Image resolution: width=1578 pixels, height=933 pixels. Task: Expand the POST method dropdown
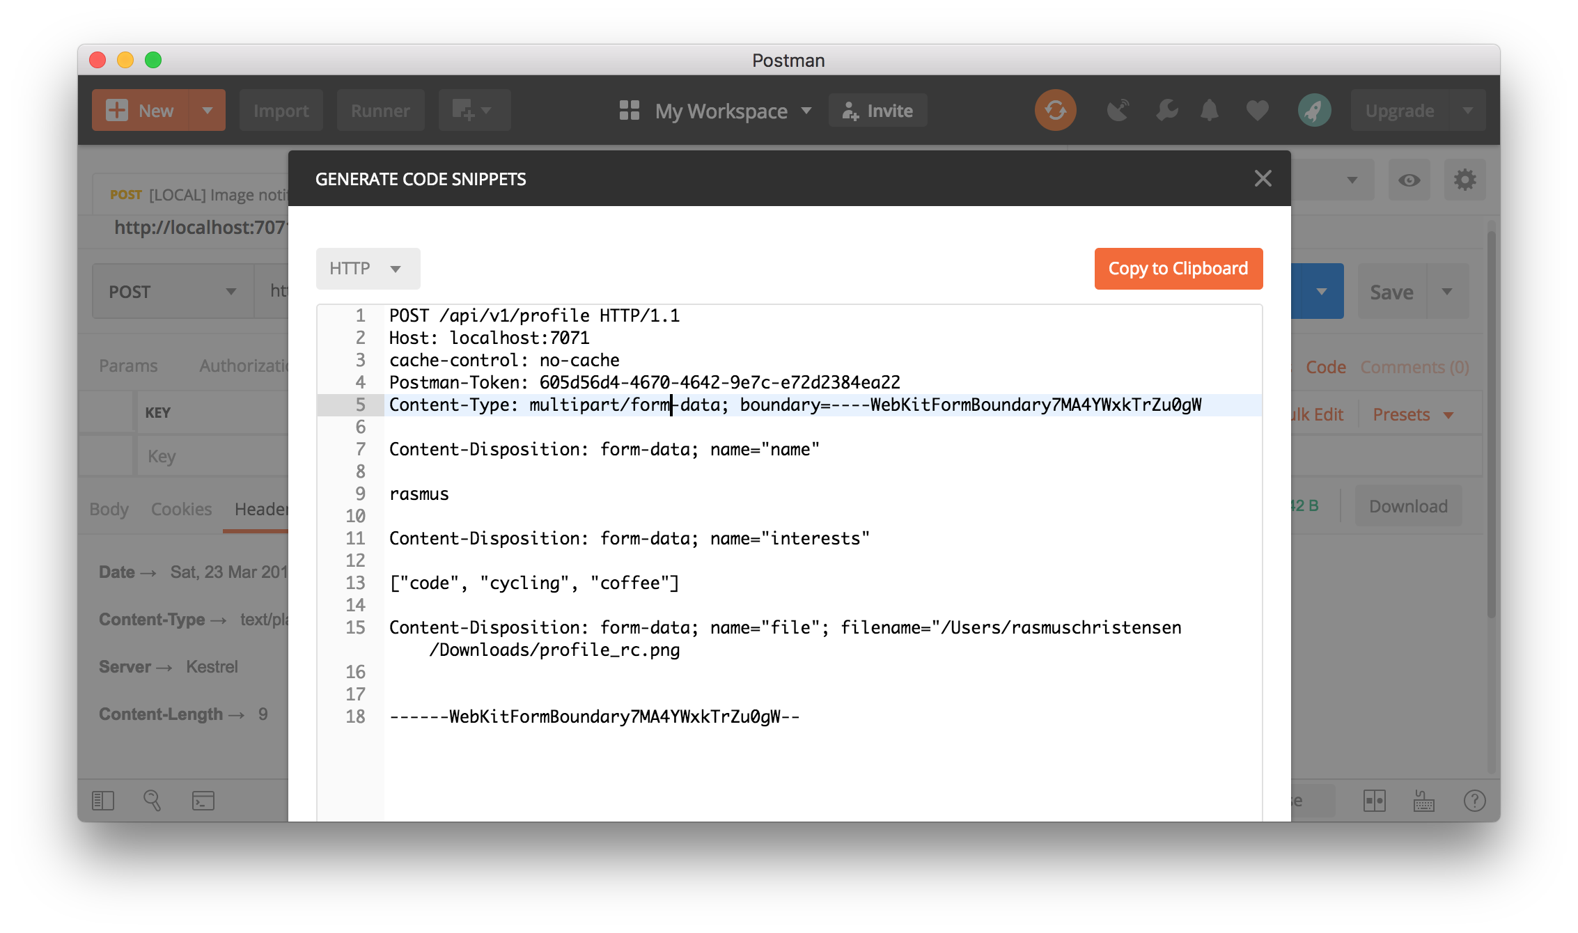click(172, 292)
